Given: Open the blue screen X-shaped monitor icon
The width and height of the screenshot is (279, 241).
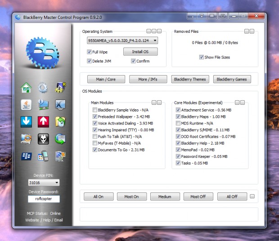Looking at the screenshot, I should pos(60,104).
